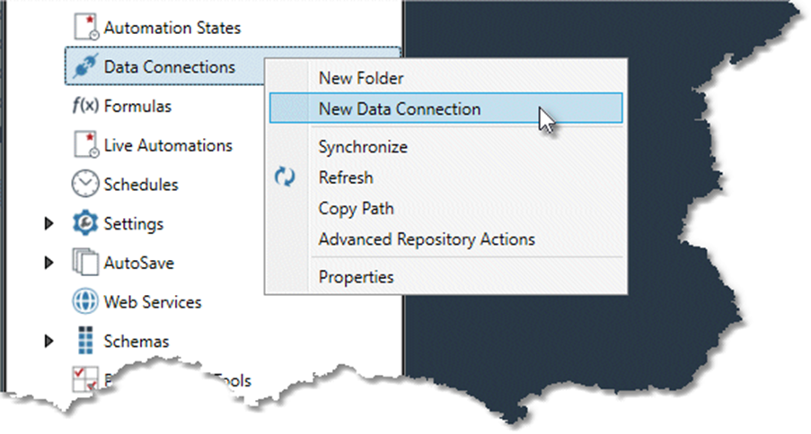Select Copy Path menu option

356,208
